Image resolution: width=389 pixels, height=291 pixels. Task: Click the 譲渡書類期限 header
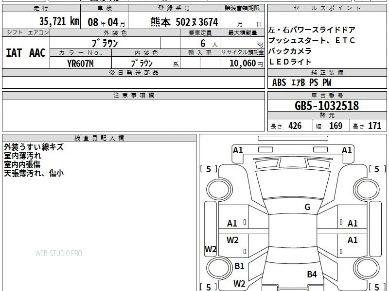(x=242, y=8)
